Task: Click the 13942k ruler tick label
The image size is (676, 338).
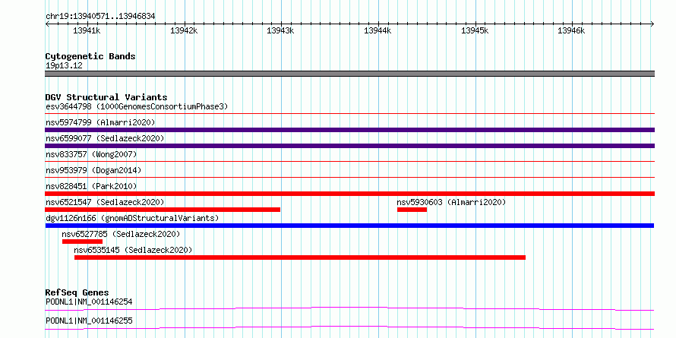Action: (x=184, y=30)
